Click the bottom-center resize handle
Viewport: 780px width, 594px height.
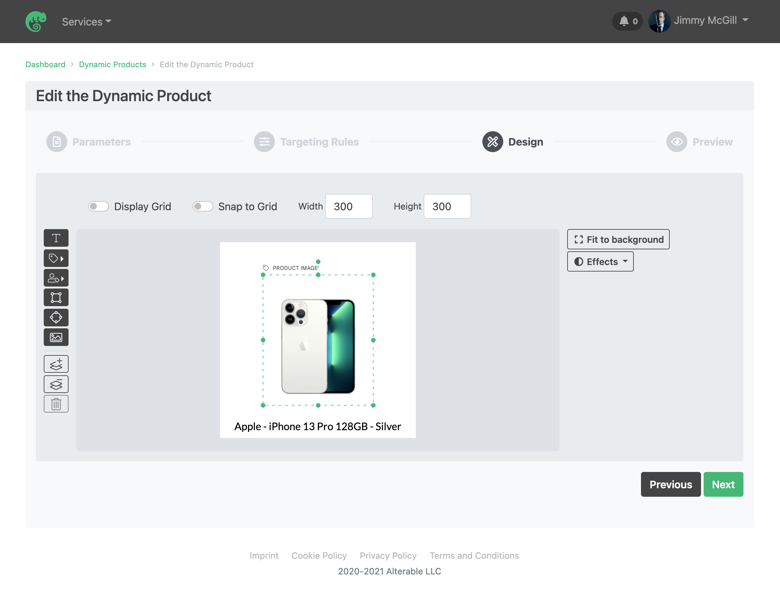coord(318,405)
